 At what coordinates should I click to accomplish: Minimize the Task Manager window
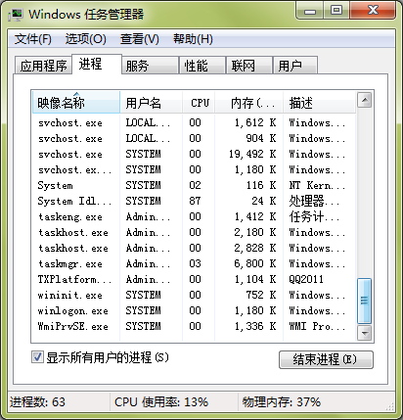coord(310,11)
